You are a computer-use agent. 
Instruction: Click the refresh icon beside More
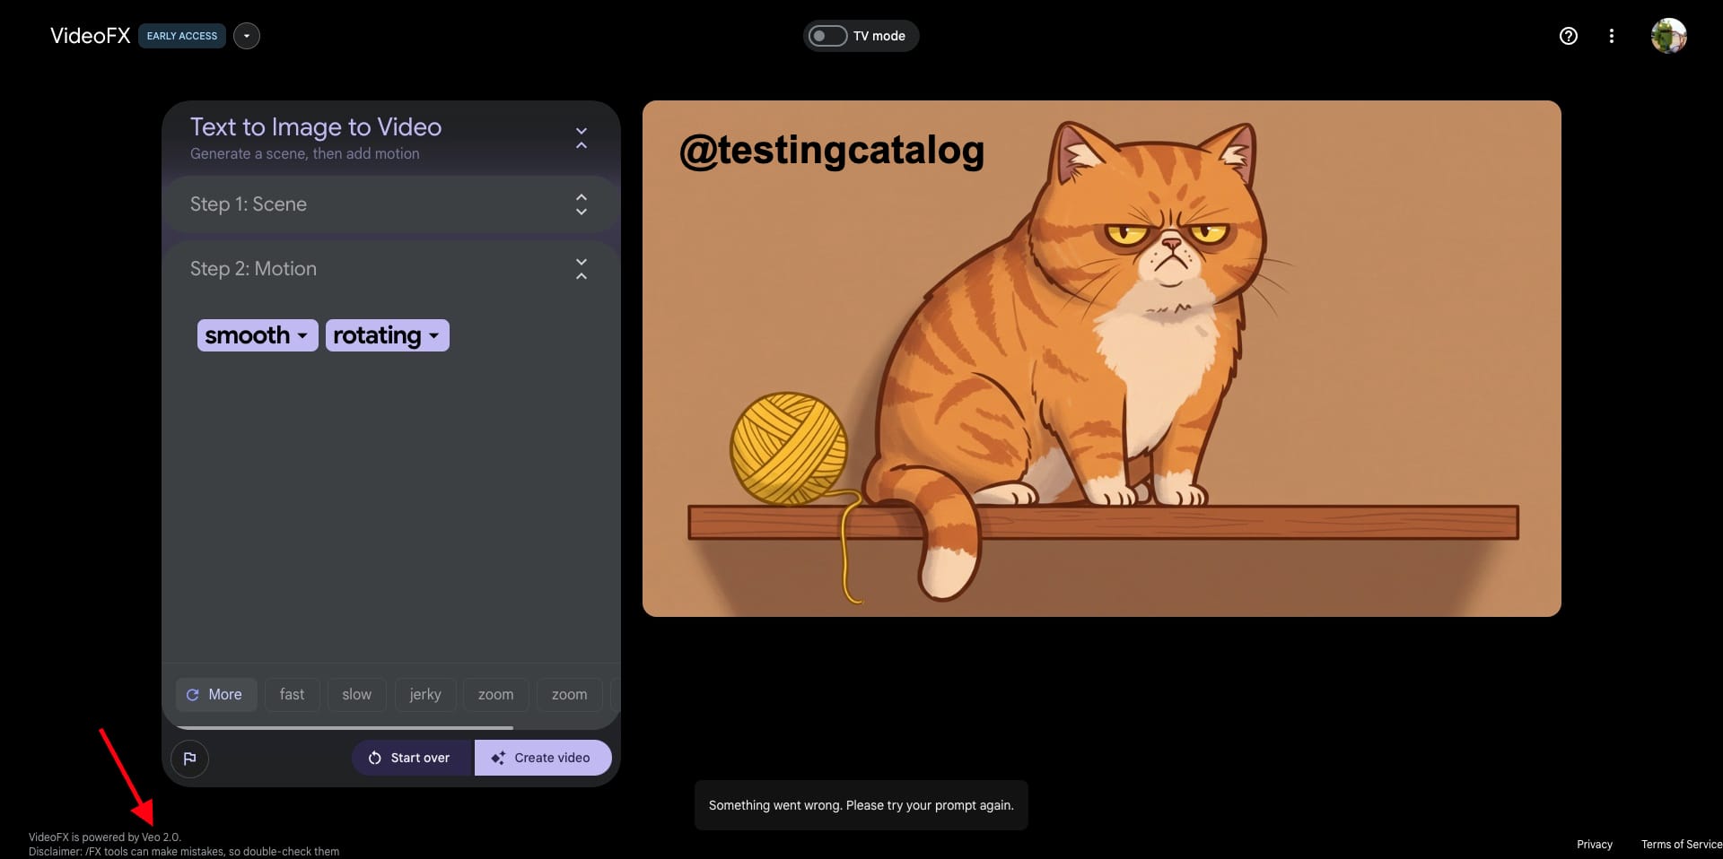(192, 695)
